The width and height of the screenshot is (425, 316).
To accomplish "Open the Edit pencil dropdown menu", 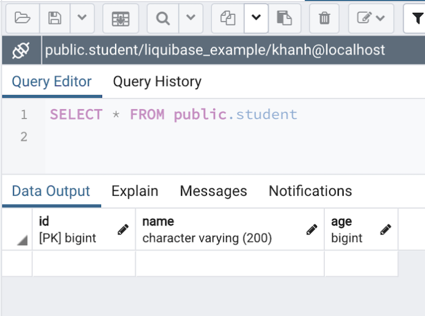I will pos(371,18).
